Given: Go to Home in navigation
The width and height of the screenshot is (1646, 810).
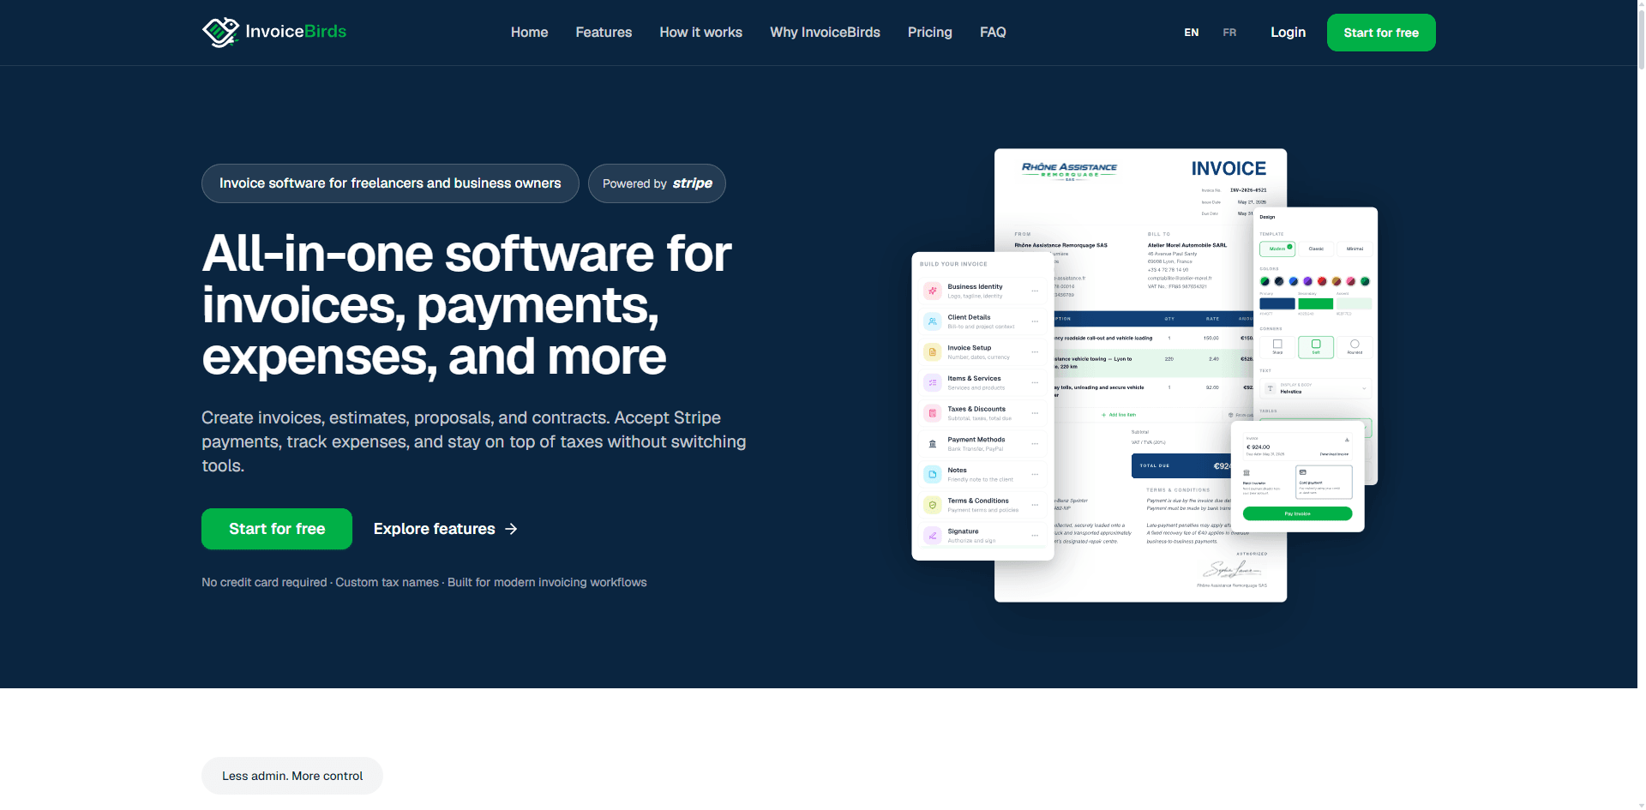Looking at the screenshot, I should click(529, 33).
